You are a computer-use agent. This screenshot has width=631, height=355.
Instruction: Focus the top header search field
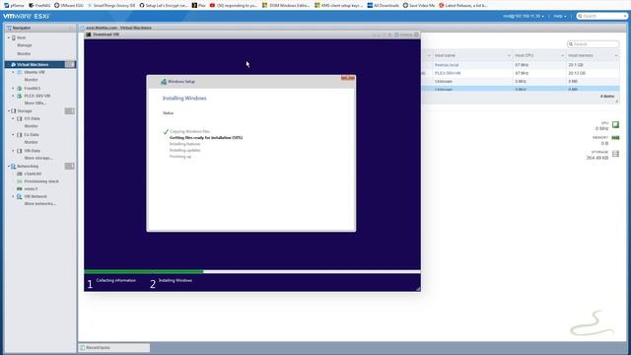pyautogui.click(x=601, y=16)
